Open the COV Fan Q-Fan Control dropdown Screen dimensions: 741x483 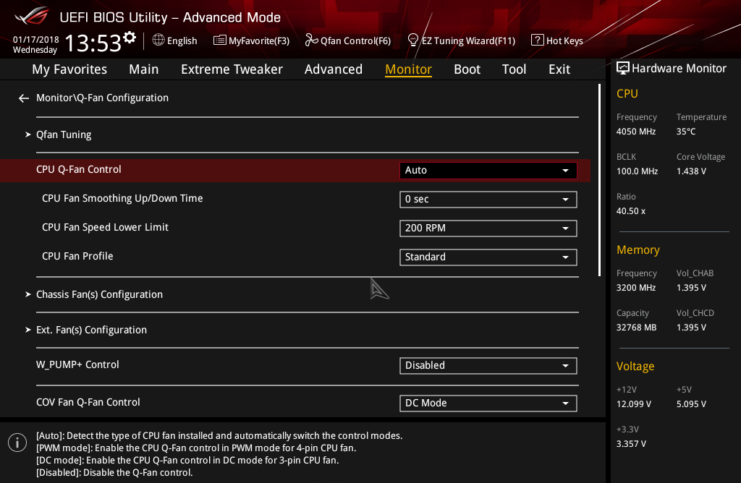tap(488, 403)
